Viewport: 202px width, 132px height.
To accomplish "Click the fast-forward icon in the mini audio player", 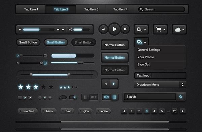I will click(x=63, y=30).
